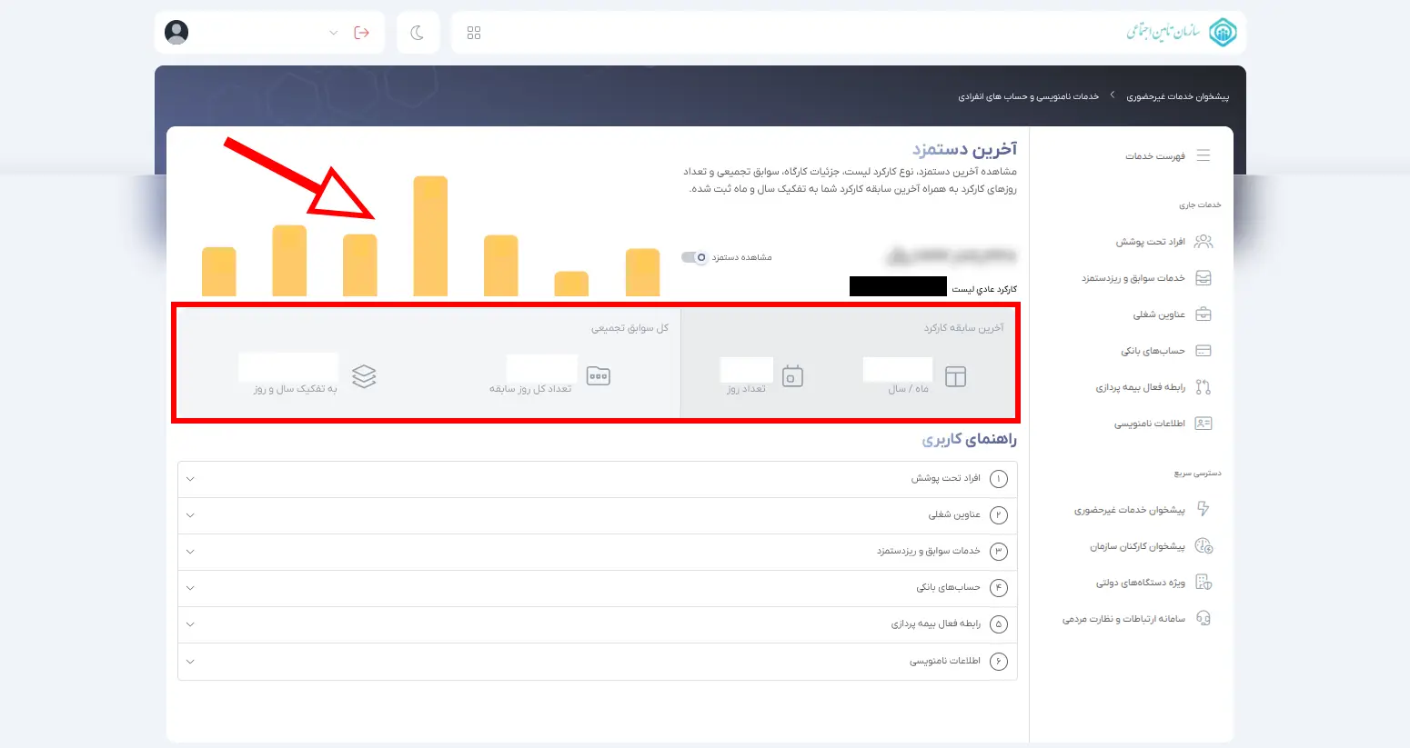Image resolution: width=1410 pixels, height=748 pixels.
Task: Click the layers icon beside به تفکیک سال و روز
Action: coord(364,376)
